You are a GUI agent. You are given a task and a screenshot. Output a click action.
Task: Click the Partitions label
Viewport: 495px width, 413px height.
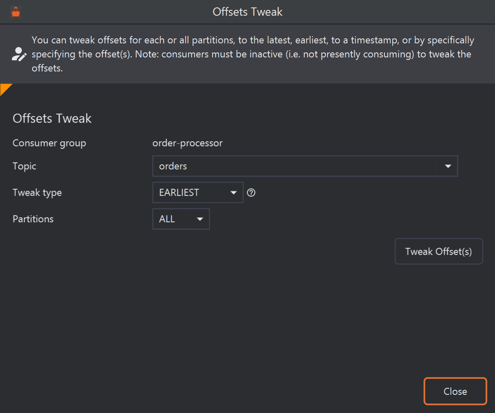(33, 219)
